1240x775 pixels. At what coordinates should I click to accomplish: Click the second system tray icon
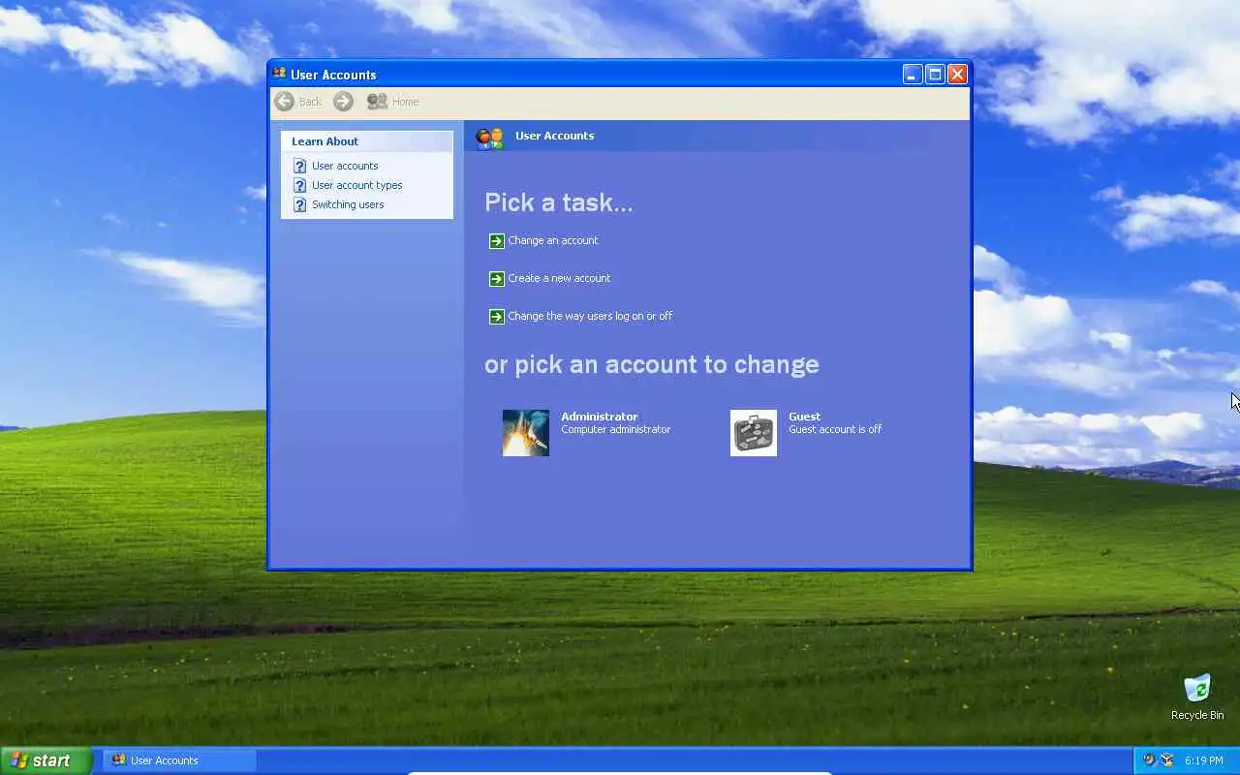coord(1167,760)
